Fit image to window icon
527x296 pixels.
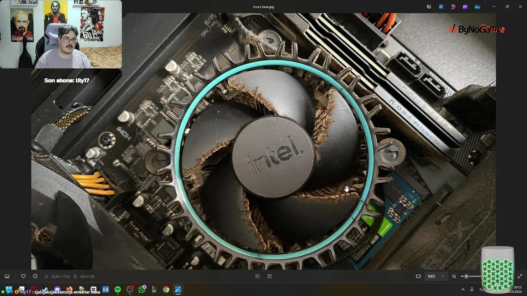click(418, 276)
